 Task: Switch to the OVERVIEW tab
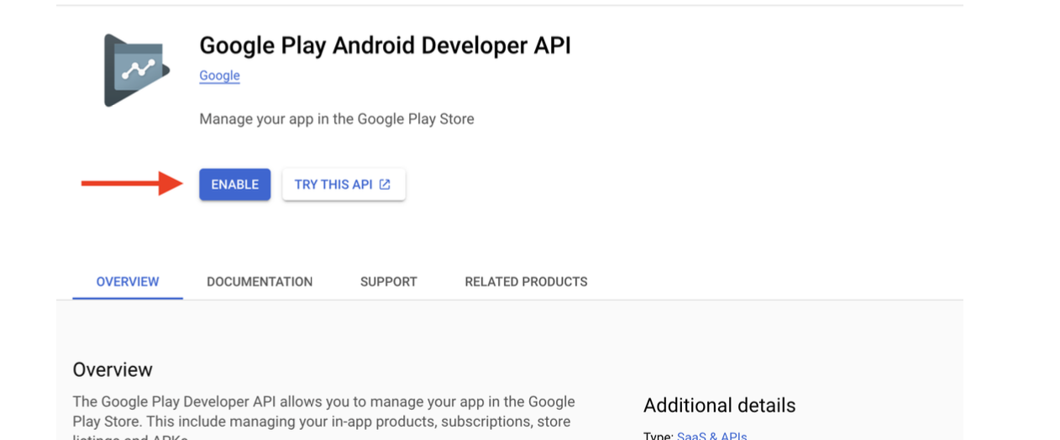click(128, 282)
